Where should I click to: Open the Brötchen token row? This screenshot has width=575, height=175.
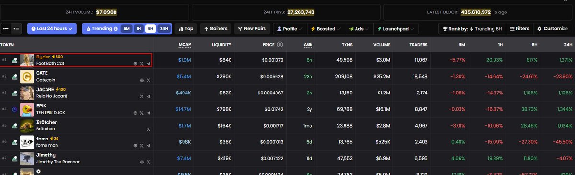(287, 126)
